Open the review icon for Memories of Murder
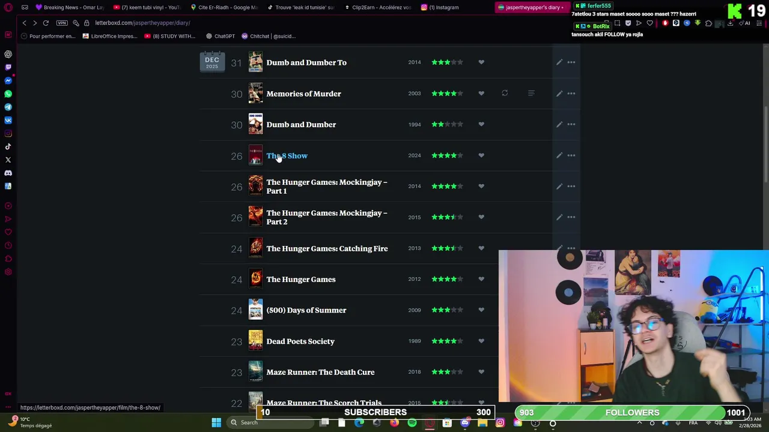 pyautogui.click(x=531, y=94)
